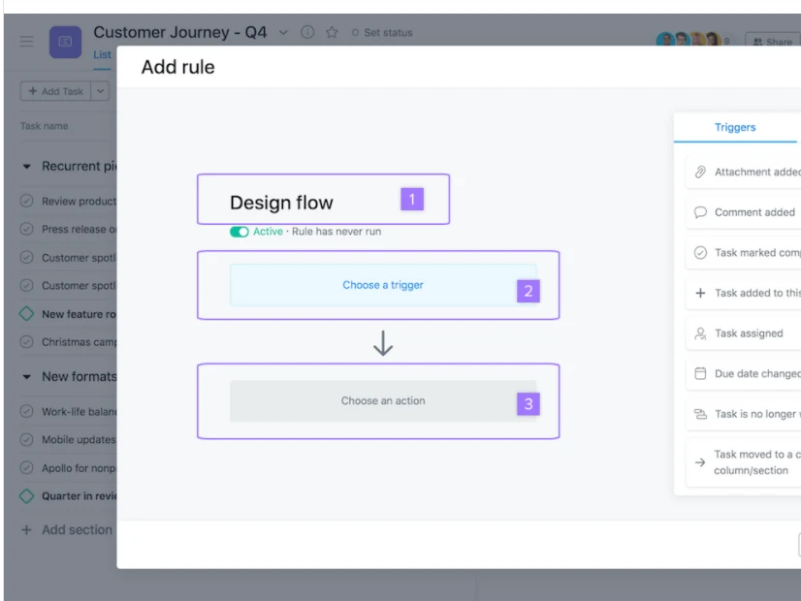Click the purple project icon
This screenshot has width=801, height=601.
65,42
